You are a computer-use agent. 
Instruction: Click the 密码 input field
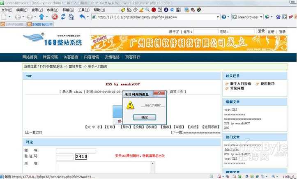[x=242, y=32]
